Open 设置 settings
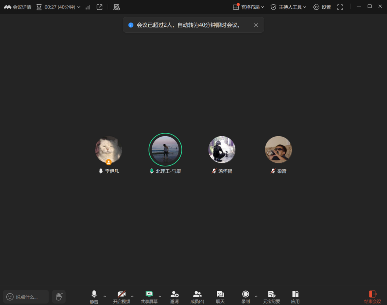 pos(322,7)
